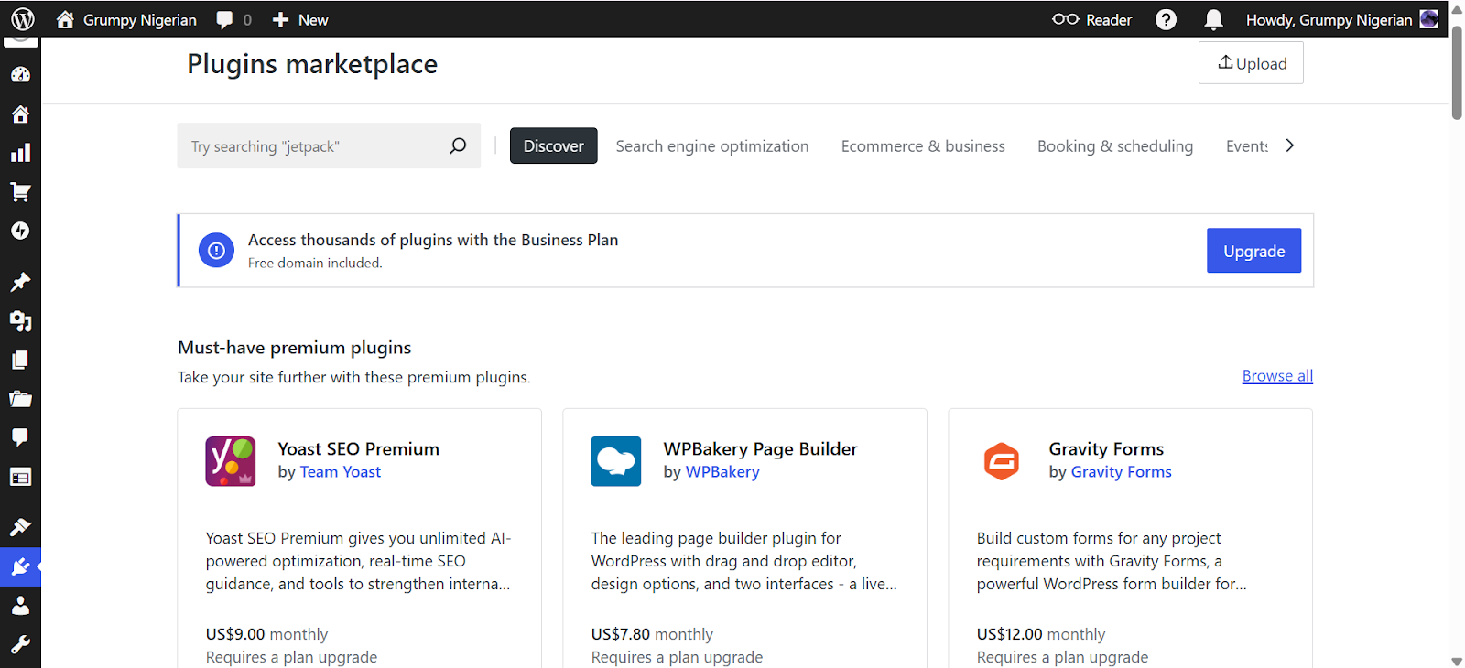Open the admin bar comments bubble showing 0

tap(233, 19)
